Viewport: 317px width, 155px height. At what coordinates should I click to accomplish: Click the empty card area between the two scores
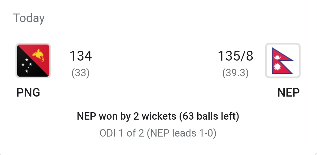[155, 61]
